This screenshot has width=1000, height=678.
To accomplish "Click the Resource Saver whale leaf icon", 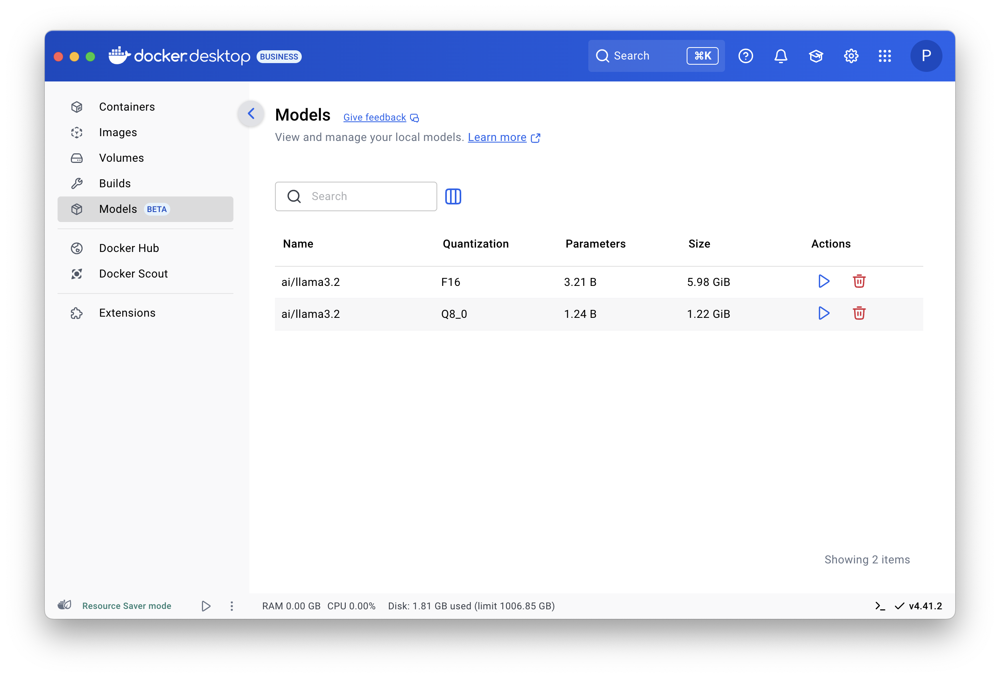I will coord(64,605).
